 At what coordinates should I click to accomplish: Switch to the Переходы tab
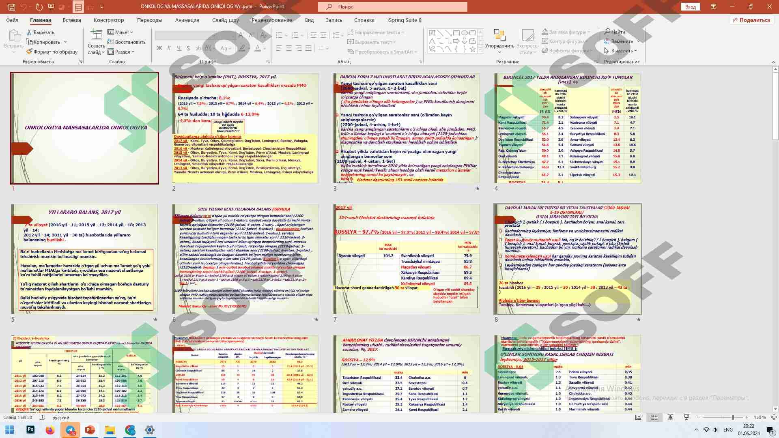(x=149, y=20)
